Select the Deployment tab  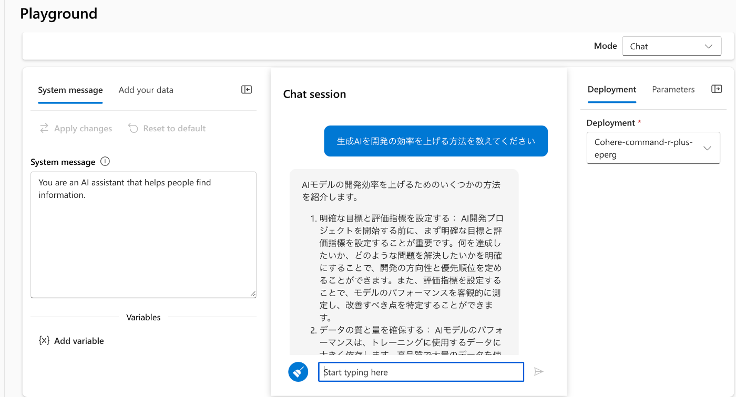click(612, 89)
